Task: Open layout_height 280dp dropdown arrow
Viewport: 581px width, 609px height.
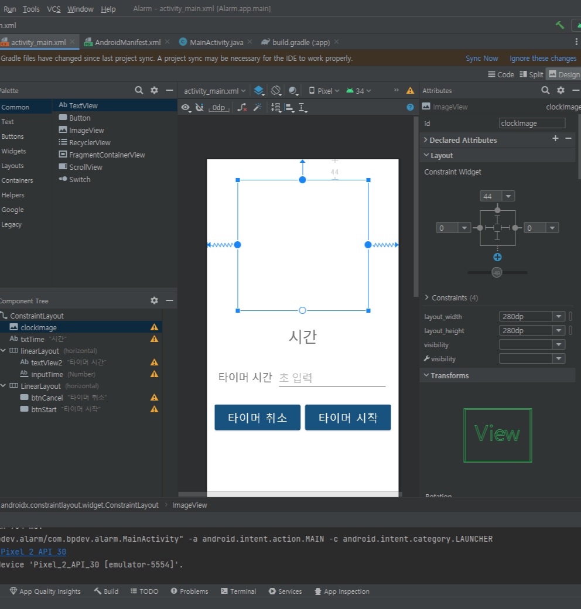Action: pyautogui.click(x=559, y=330)
